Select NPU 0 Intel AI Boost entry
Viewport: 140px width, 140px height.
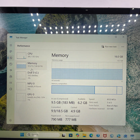tap(31, 86)
